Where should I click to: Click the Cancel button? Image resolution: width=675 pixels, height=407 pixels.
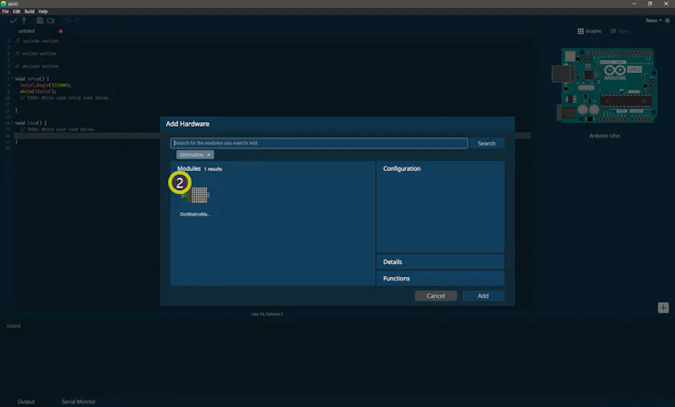click(436, 296)
